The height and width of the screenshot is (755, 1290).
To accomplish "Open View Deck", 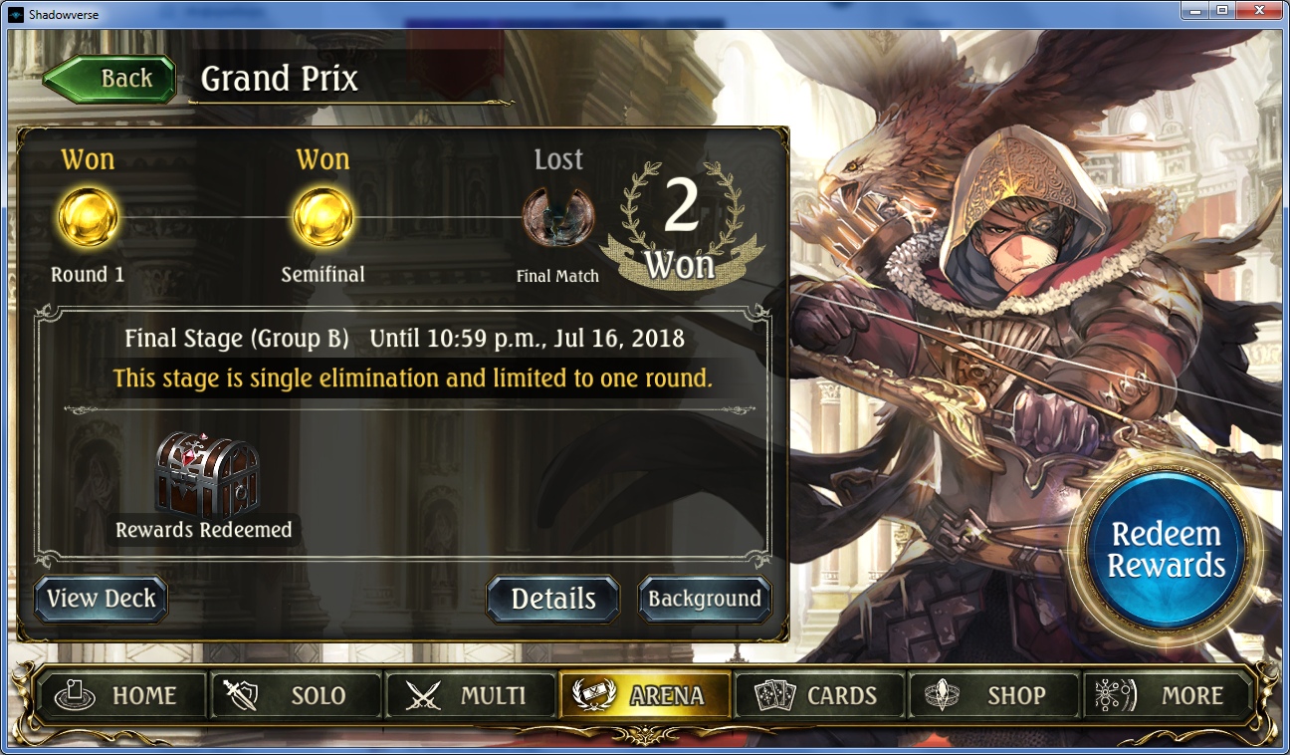I will coord(101,599).
